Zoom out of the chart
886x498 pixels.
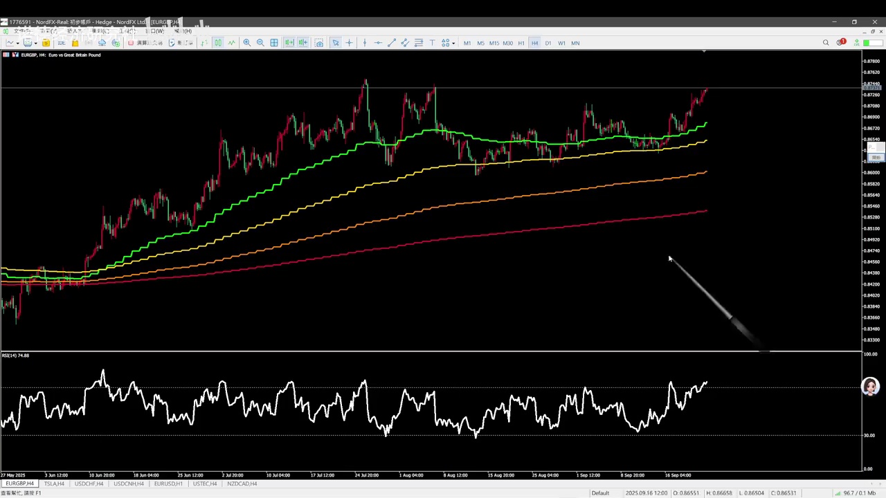pyautogui.click(x=260, y=43)
